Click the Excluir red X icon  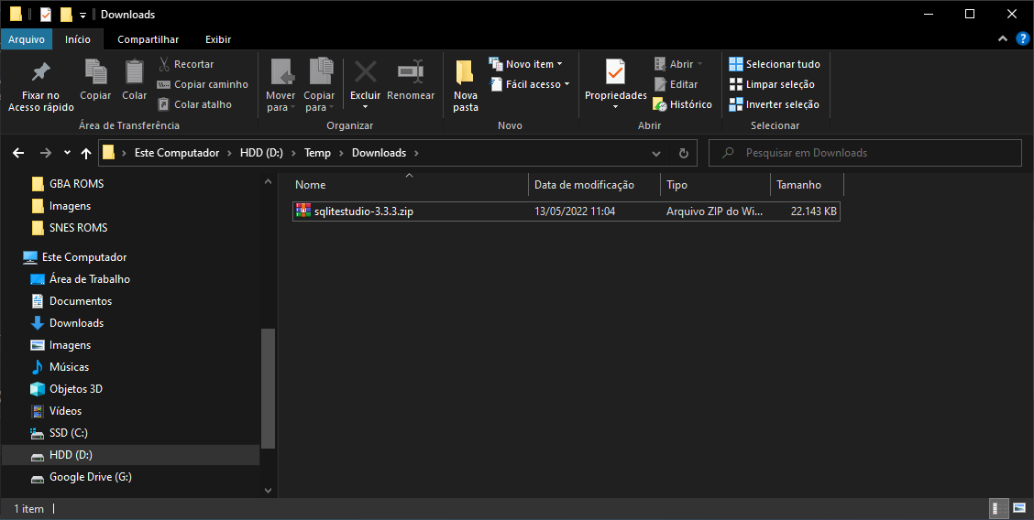coord(366,71)
